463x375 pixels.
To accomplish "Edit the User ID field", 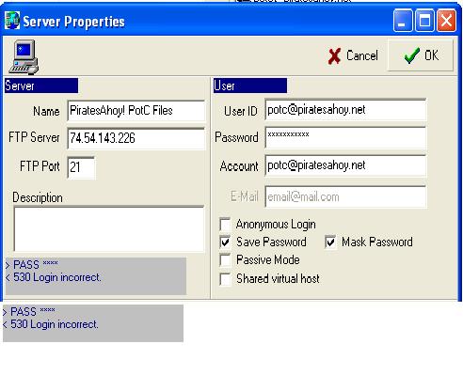I will (x=345, y=110).
